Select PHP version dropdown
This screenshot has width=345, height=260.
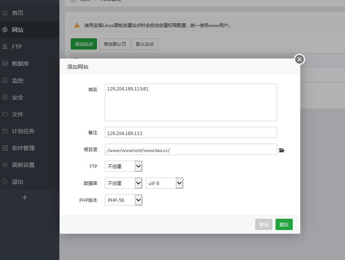click(x=123, y=200)
